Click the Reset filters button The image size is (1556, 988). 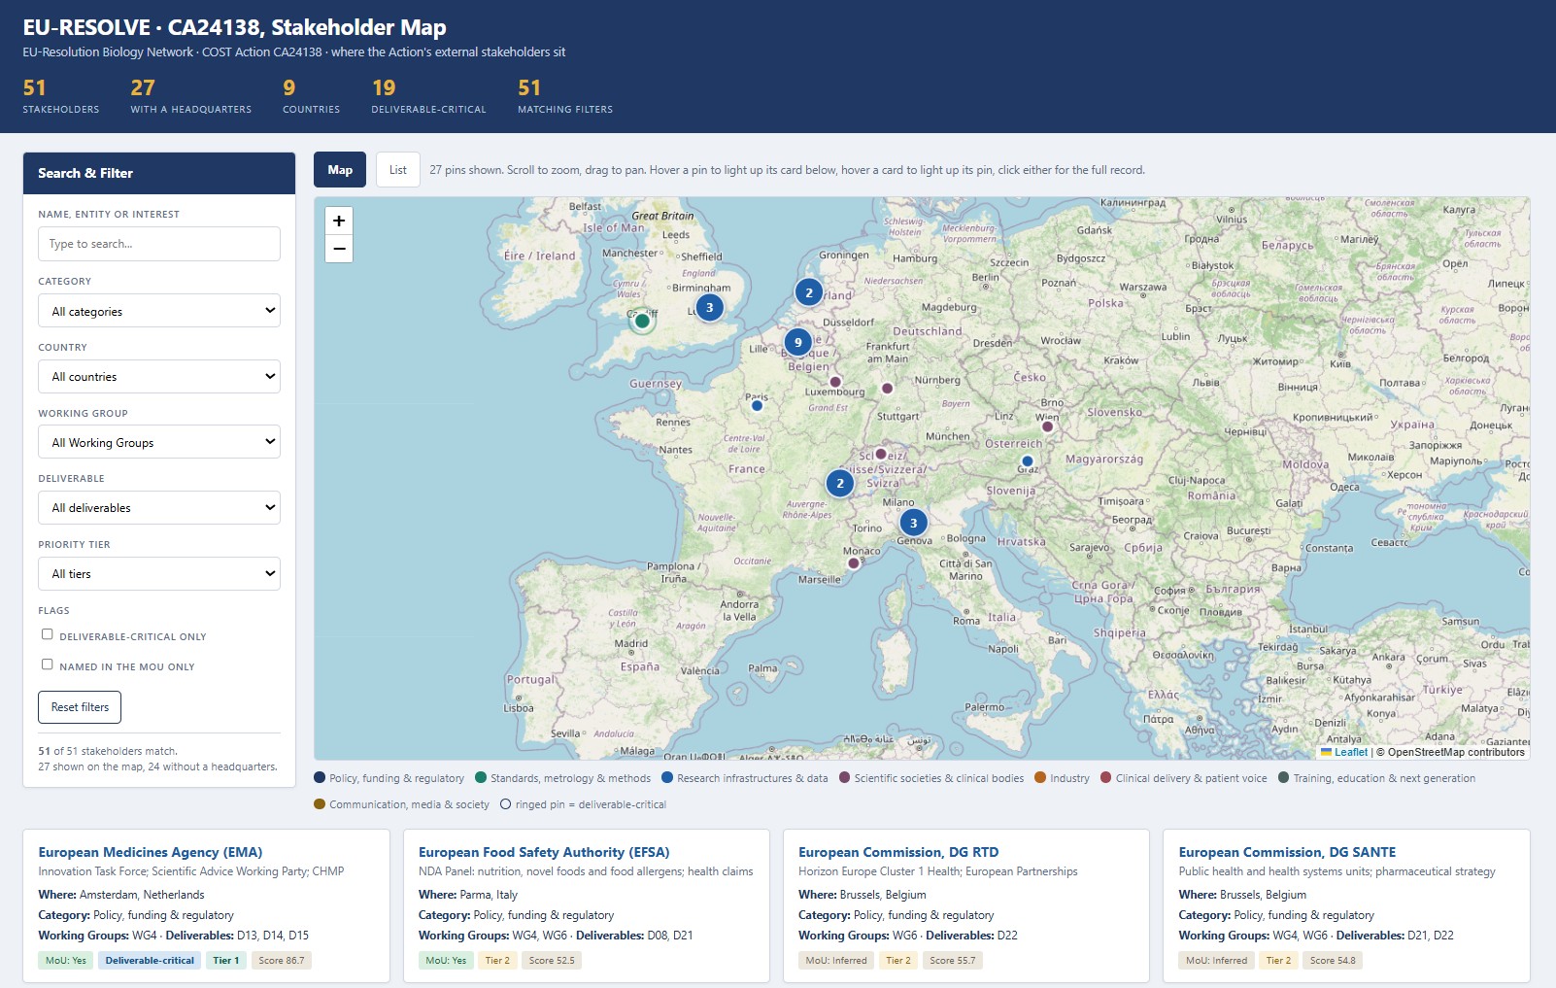[x=80, y=707]
